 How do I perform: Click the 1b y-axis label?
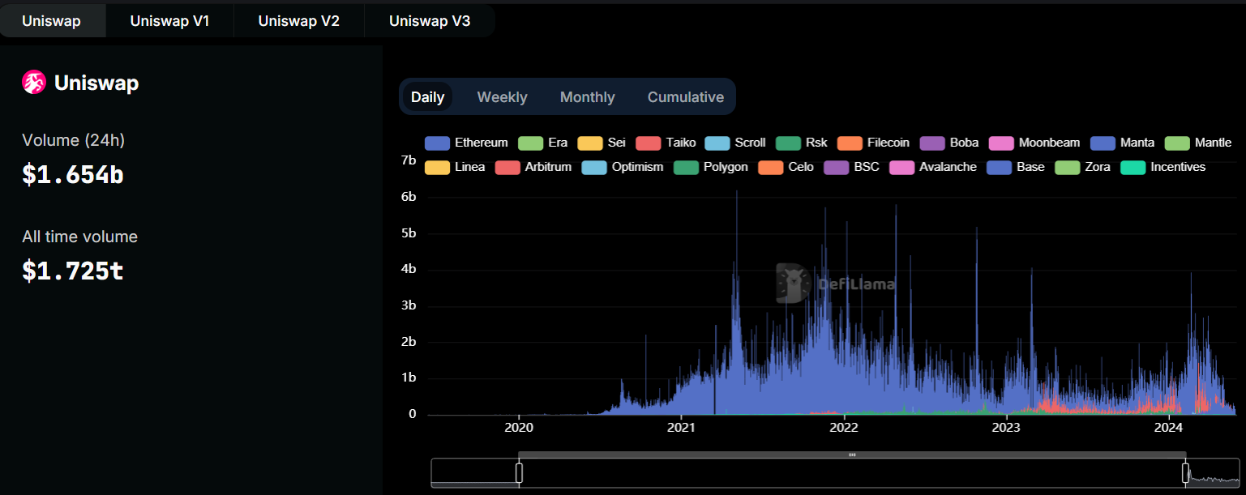pyautogui.click(x=409, y=378)
